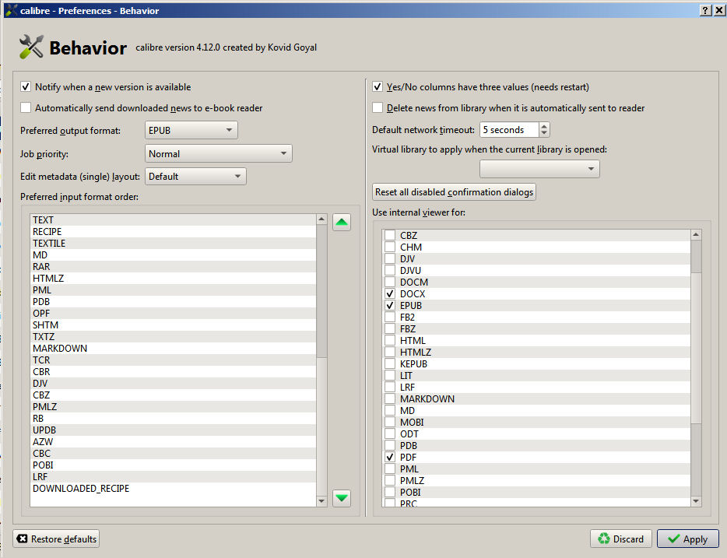Open the Job priority dropdown
This screenshot has width=727, height=558.
click(219, 153)
